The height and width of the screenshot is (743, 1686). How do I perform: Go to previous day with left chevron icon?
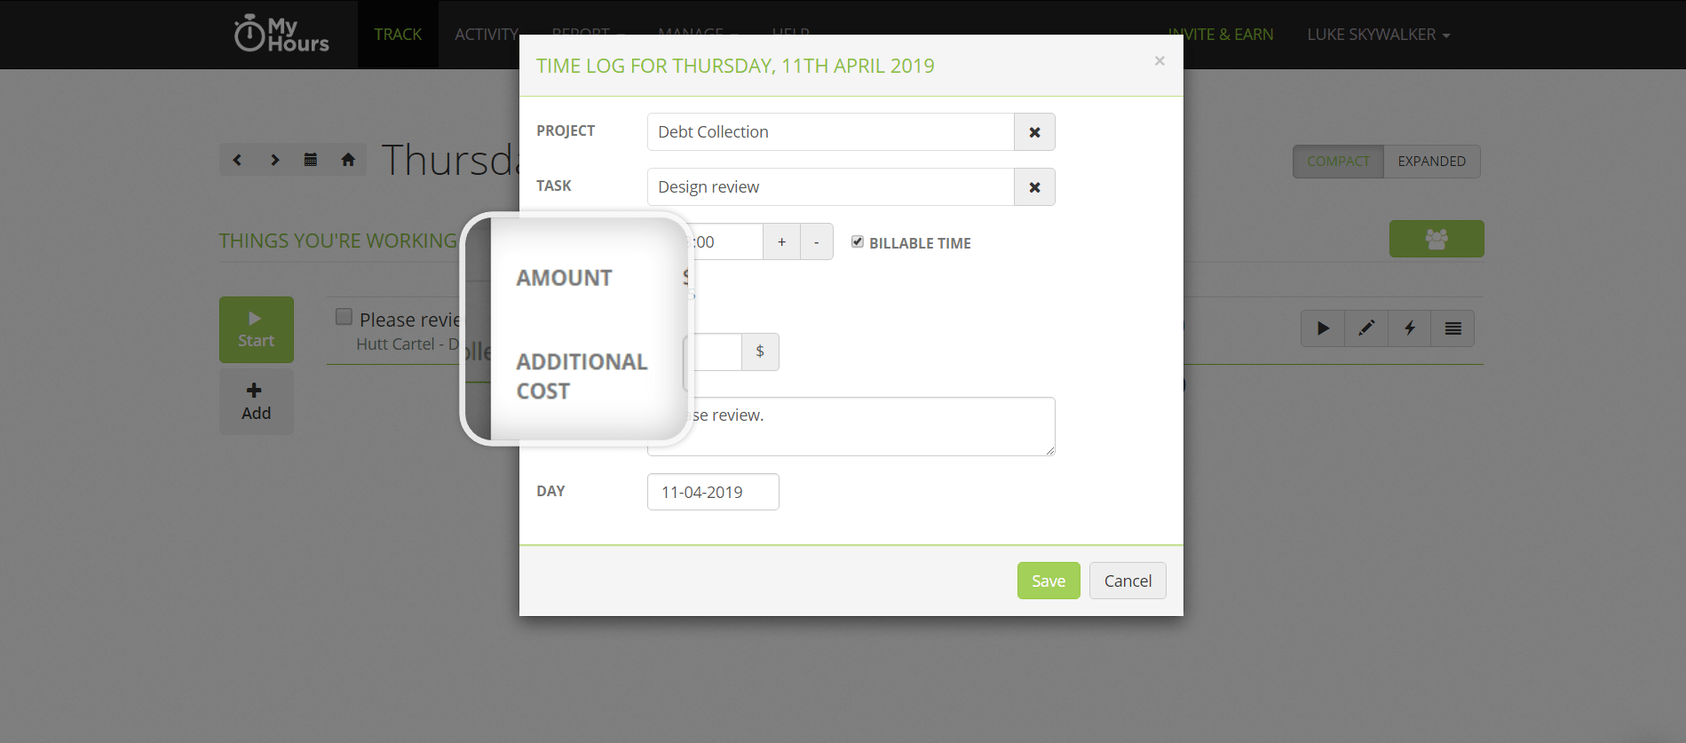[x=237, y=159]
